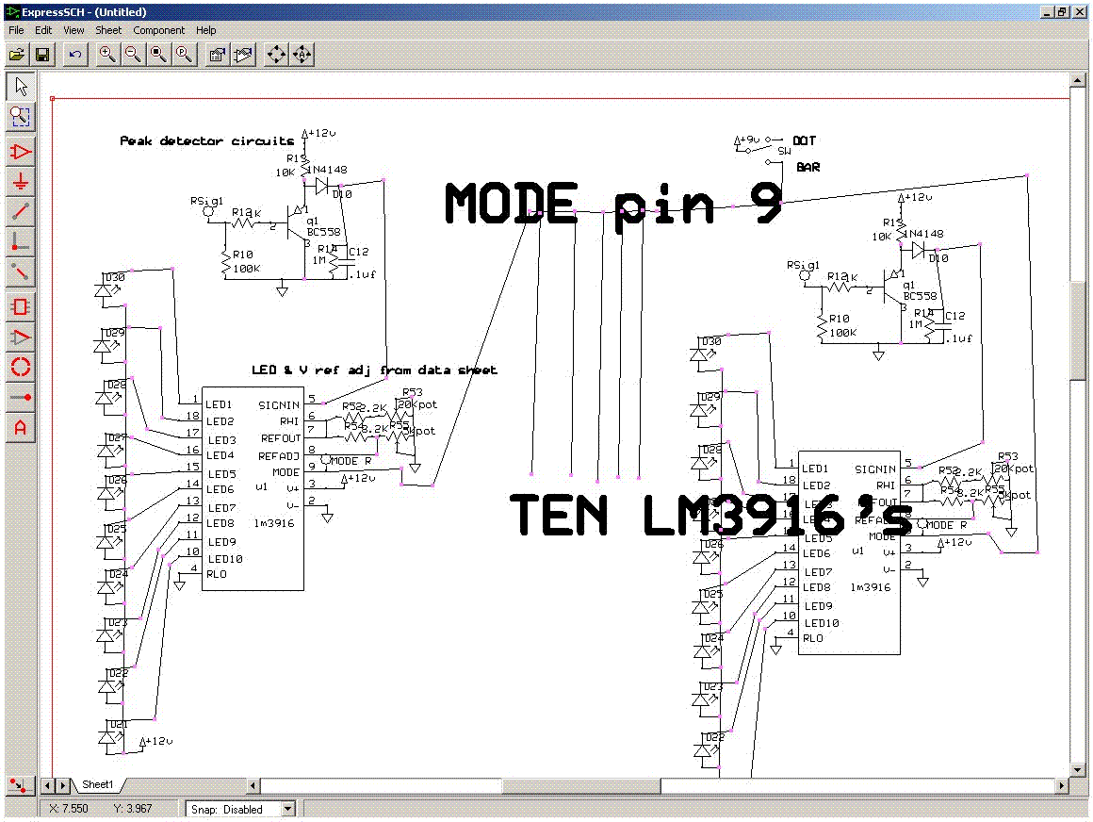Select the red rectangle with pins tool
This screenshot has width=1093, height=822.
[20, 306]
